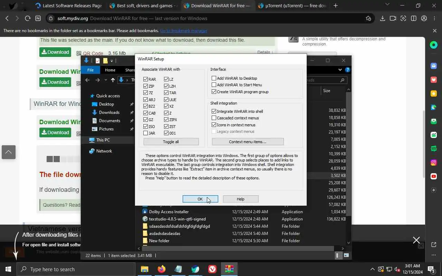Click the page capture screenshot icon in the browser toolbar
Viewport: 442px width, 276px height.
click(x=403, y=18)
